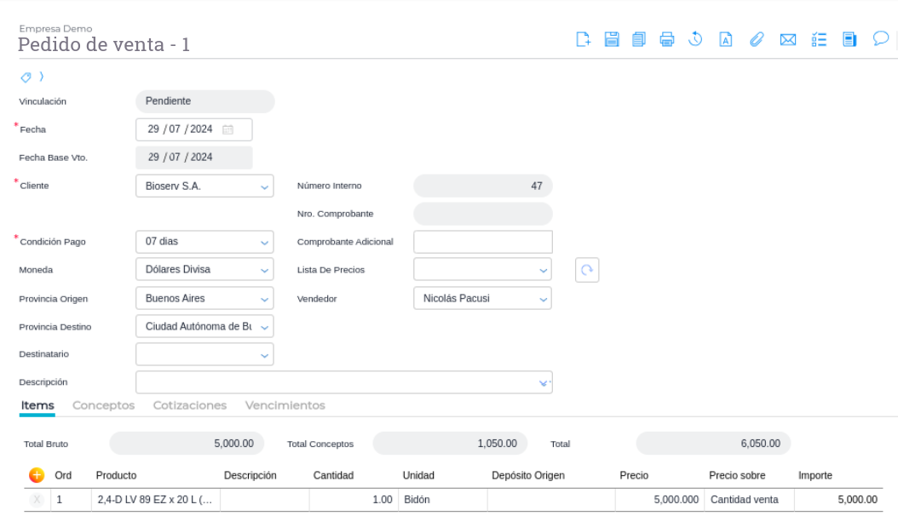Viewport: 898px width, 516px height.
Task: Click the tag icon below the title
Action: click(26, 77)
